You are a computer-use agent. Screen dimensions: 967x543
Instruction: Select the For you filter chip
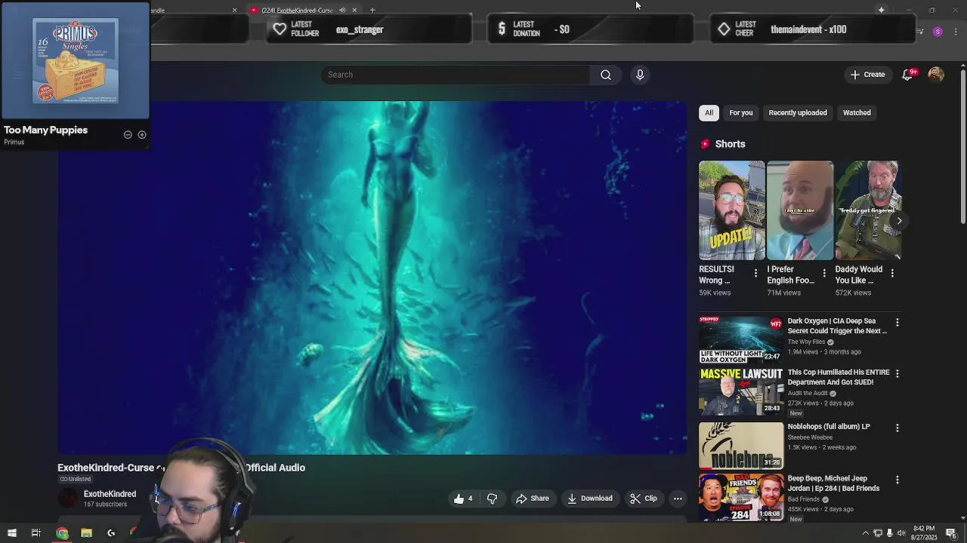coord(740,113)
